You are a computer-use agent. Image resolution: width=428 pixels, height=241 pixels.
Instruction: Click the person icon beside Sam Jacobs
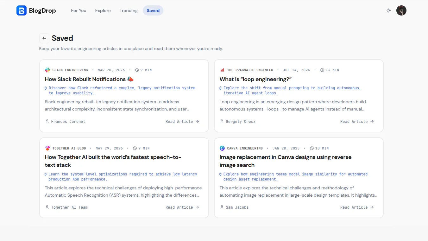[x=222, y=207]
